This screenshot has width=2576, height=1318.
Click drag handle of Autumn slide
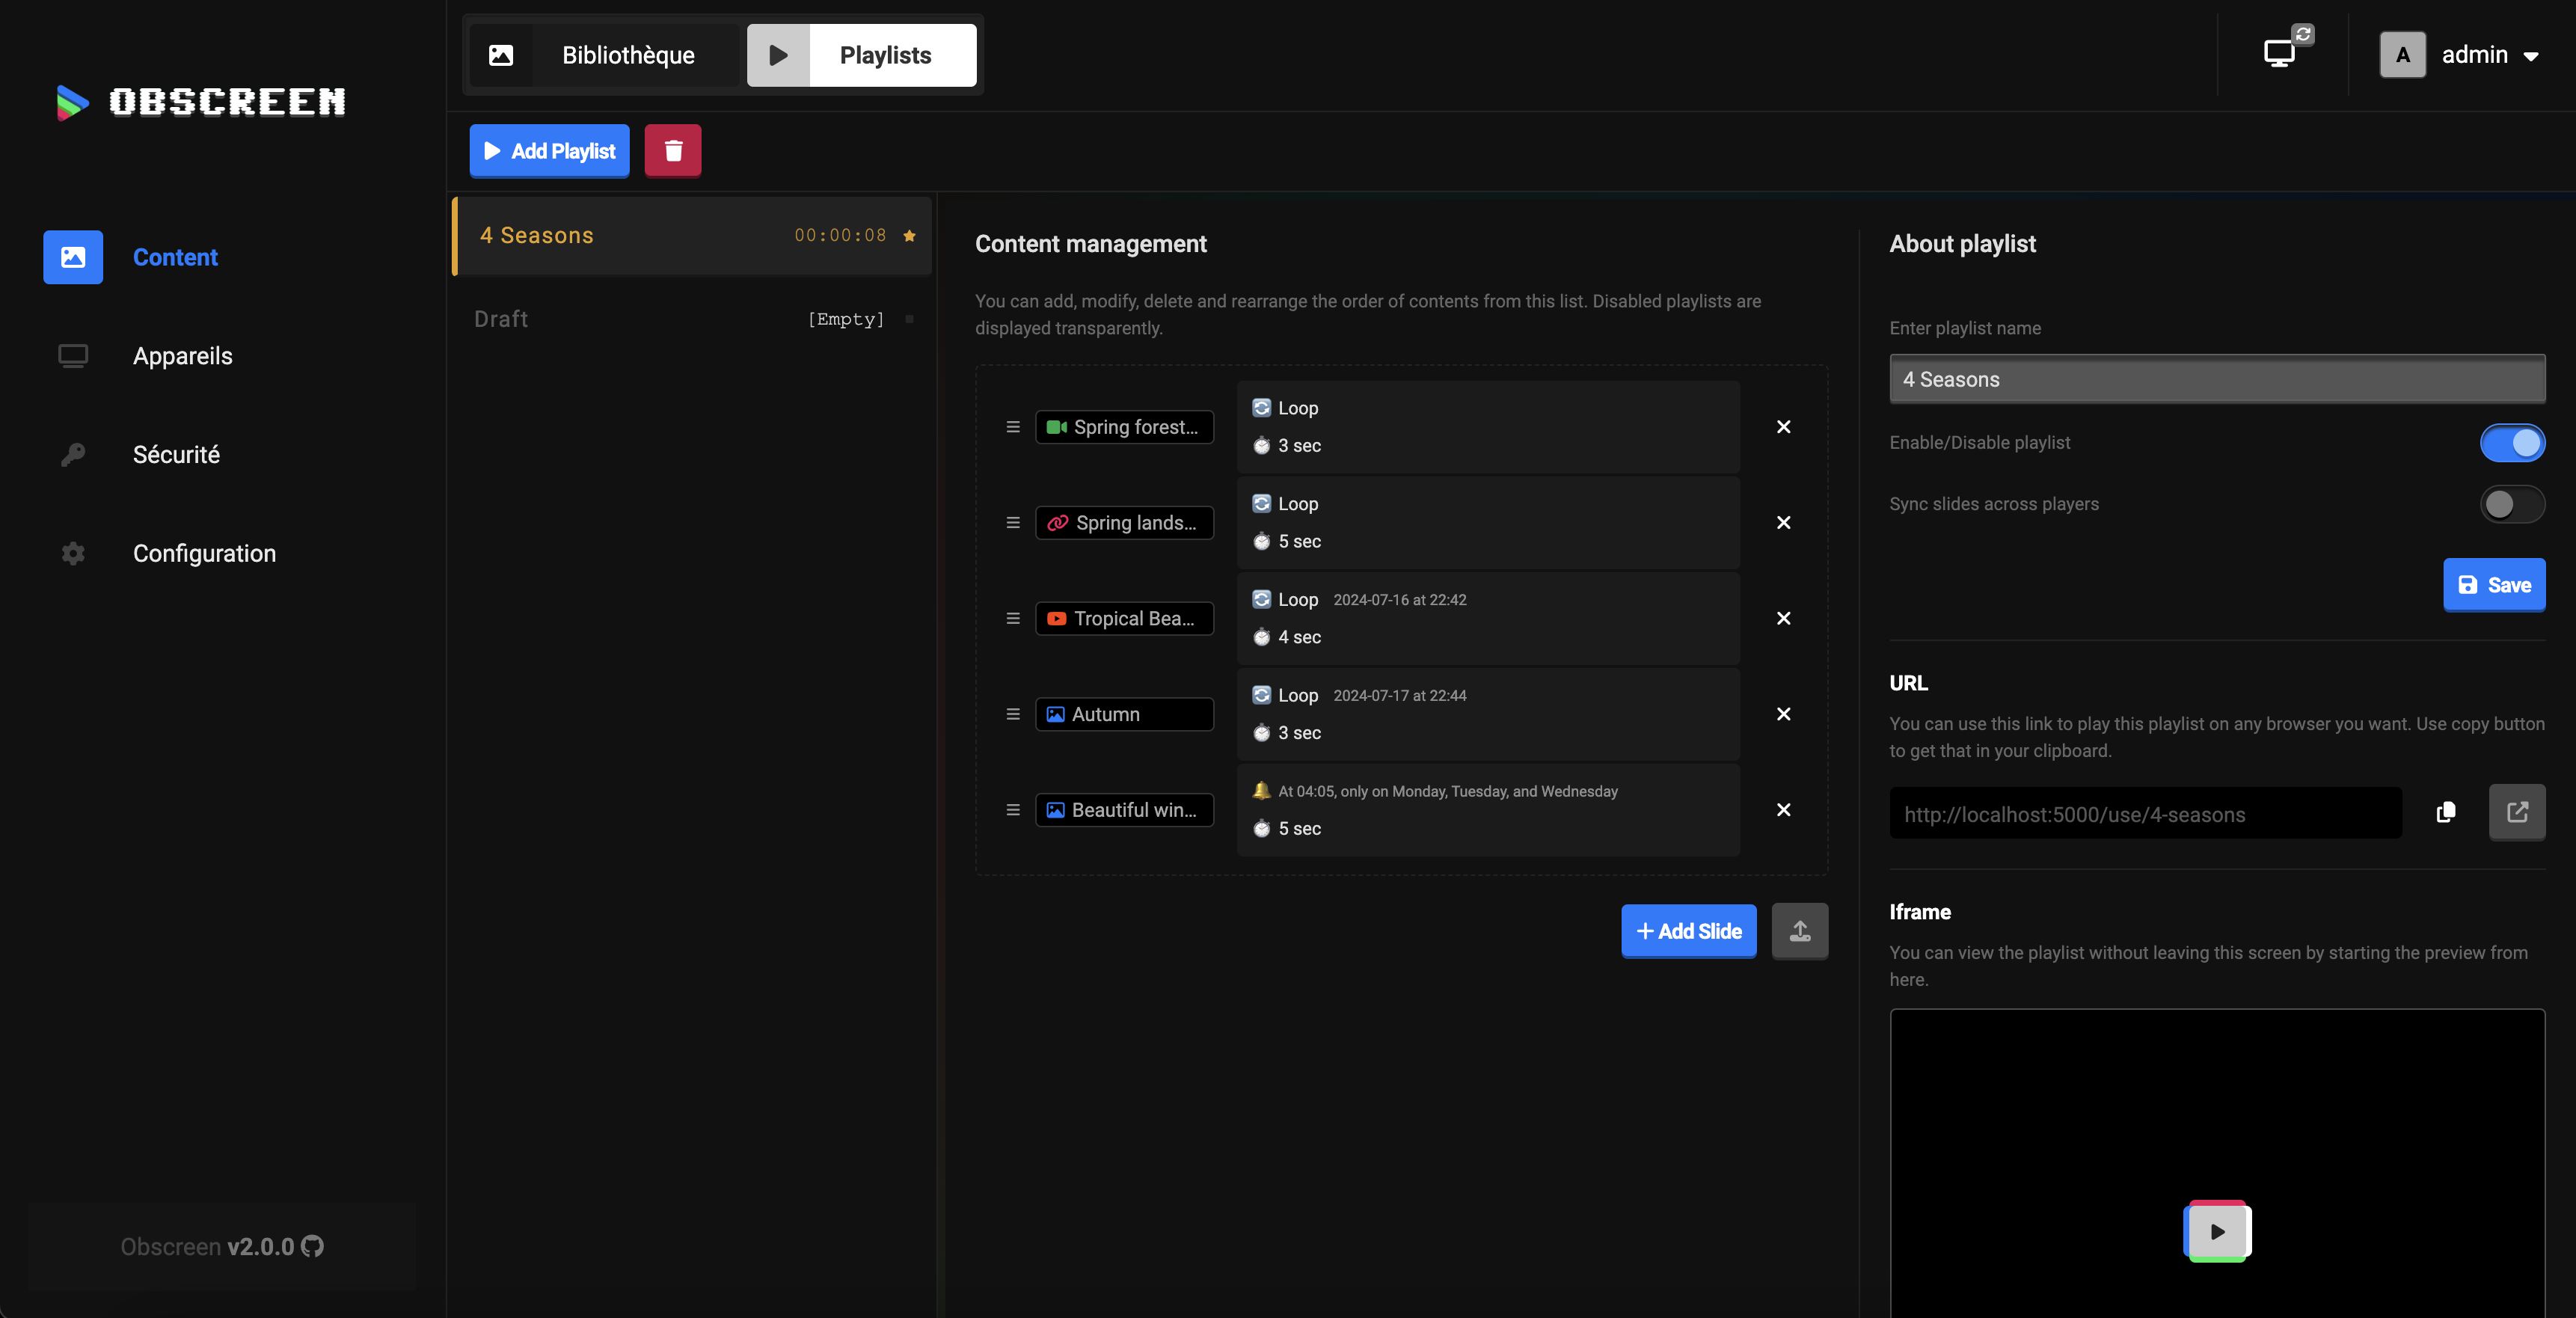(x=1012, y=714)
